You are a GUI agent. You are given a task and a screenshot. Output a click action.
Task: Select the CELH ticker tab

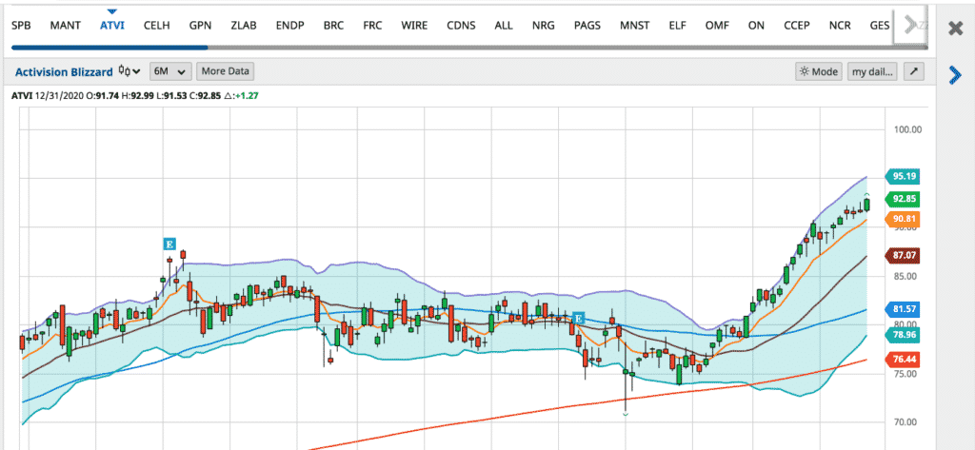point(156,26)
